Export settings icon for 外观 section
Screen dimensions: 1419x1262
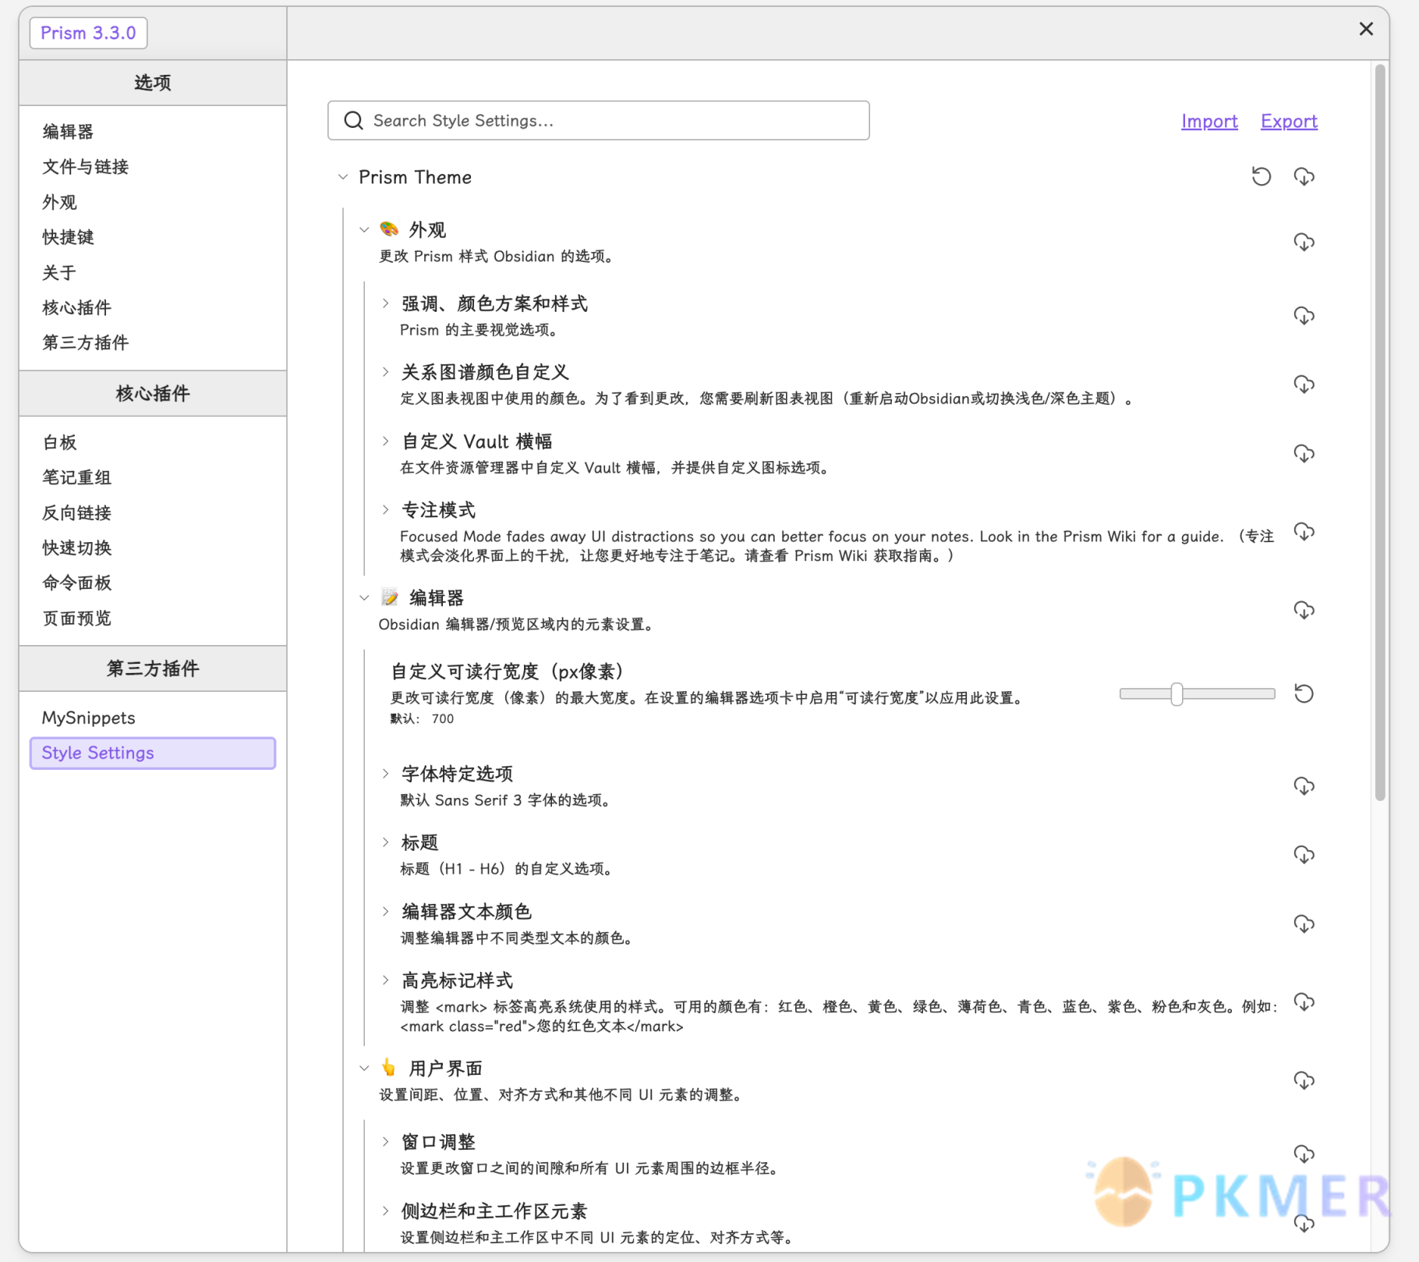click(1304, 243)
